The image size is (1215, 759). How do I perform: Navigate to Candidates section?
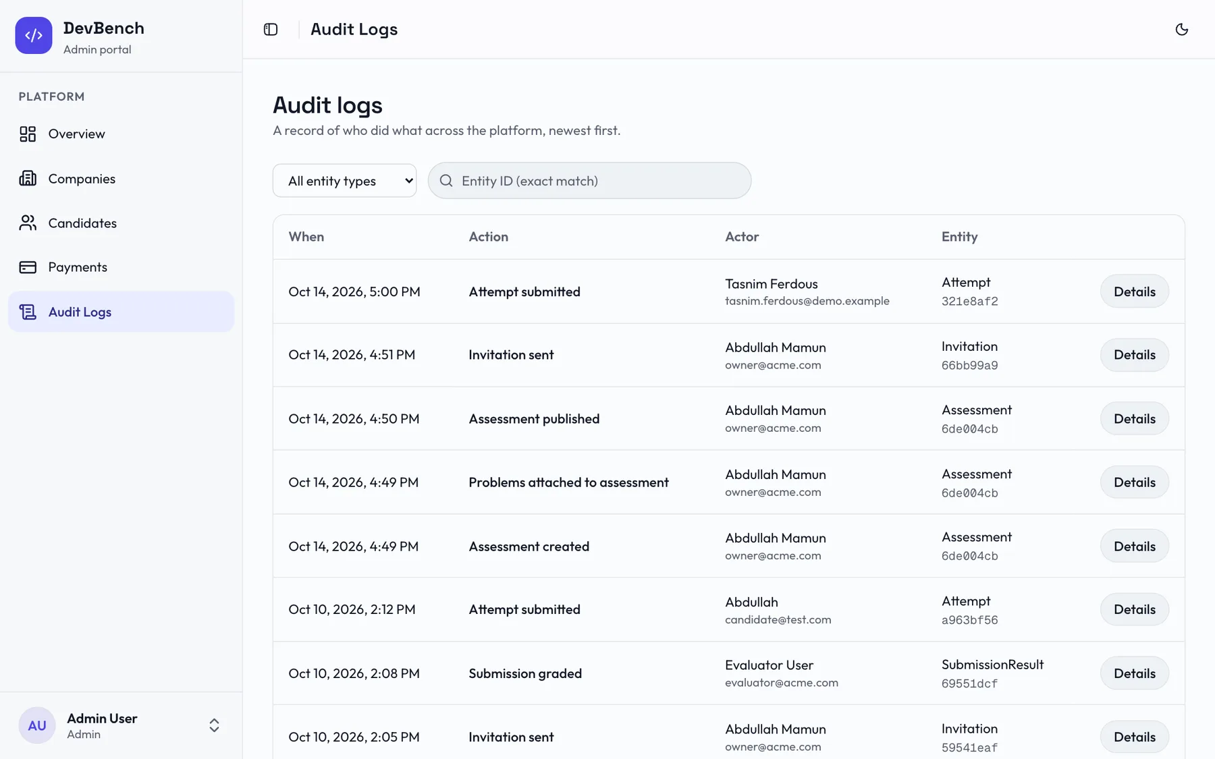(x=122, y=223)
